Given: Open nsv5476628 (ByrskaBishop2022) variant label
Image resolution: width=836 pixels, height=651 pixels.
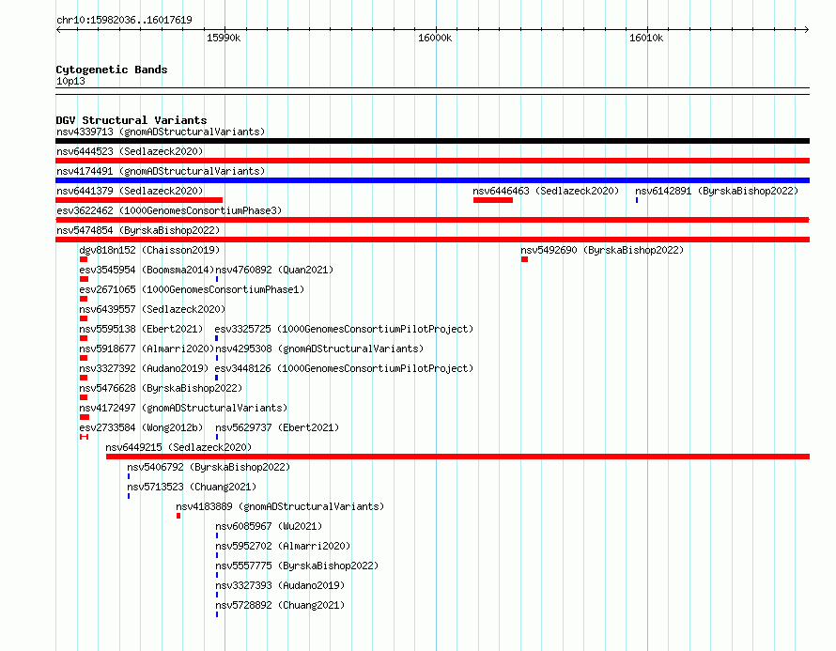Looking at the screenshot, I should point(161,388).
